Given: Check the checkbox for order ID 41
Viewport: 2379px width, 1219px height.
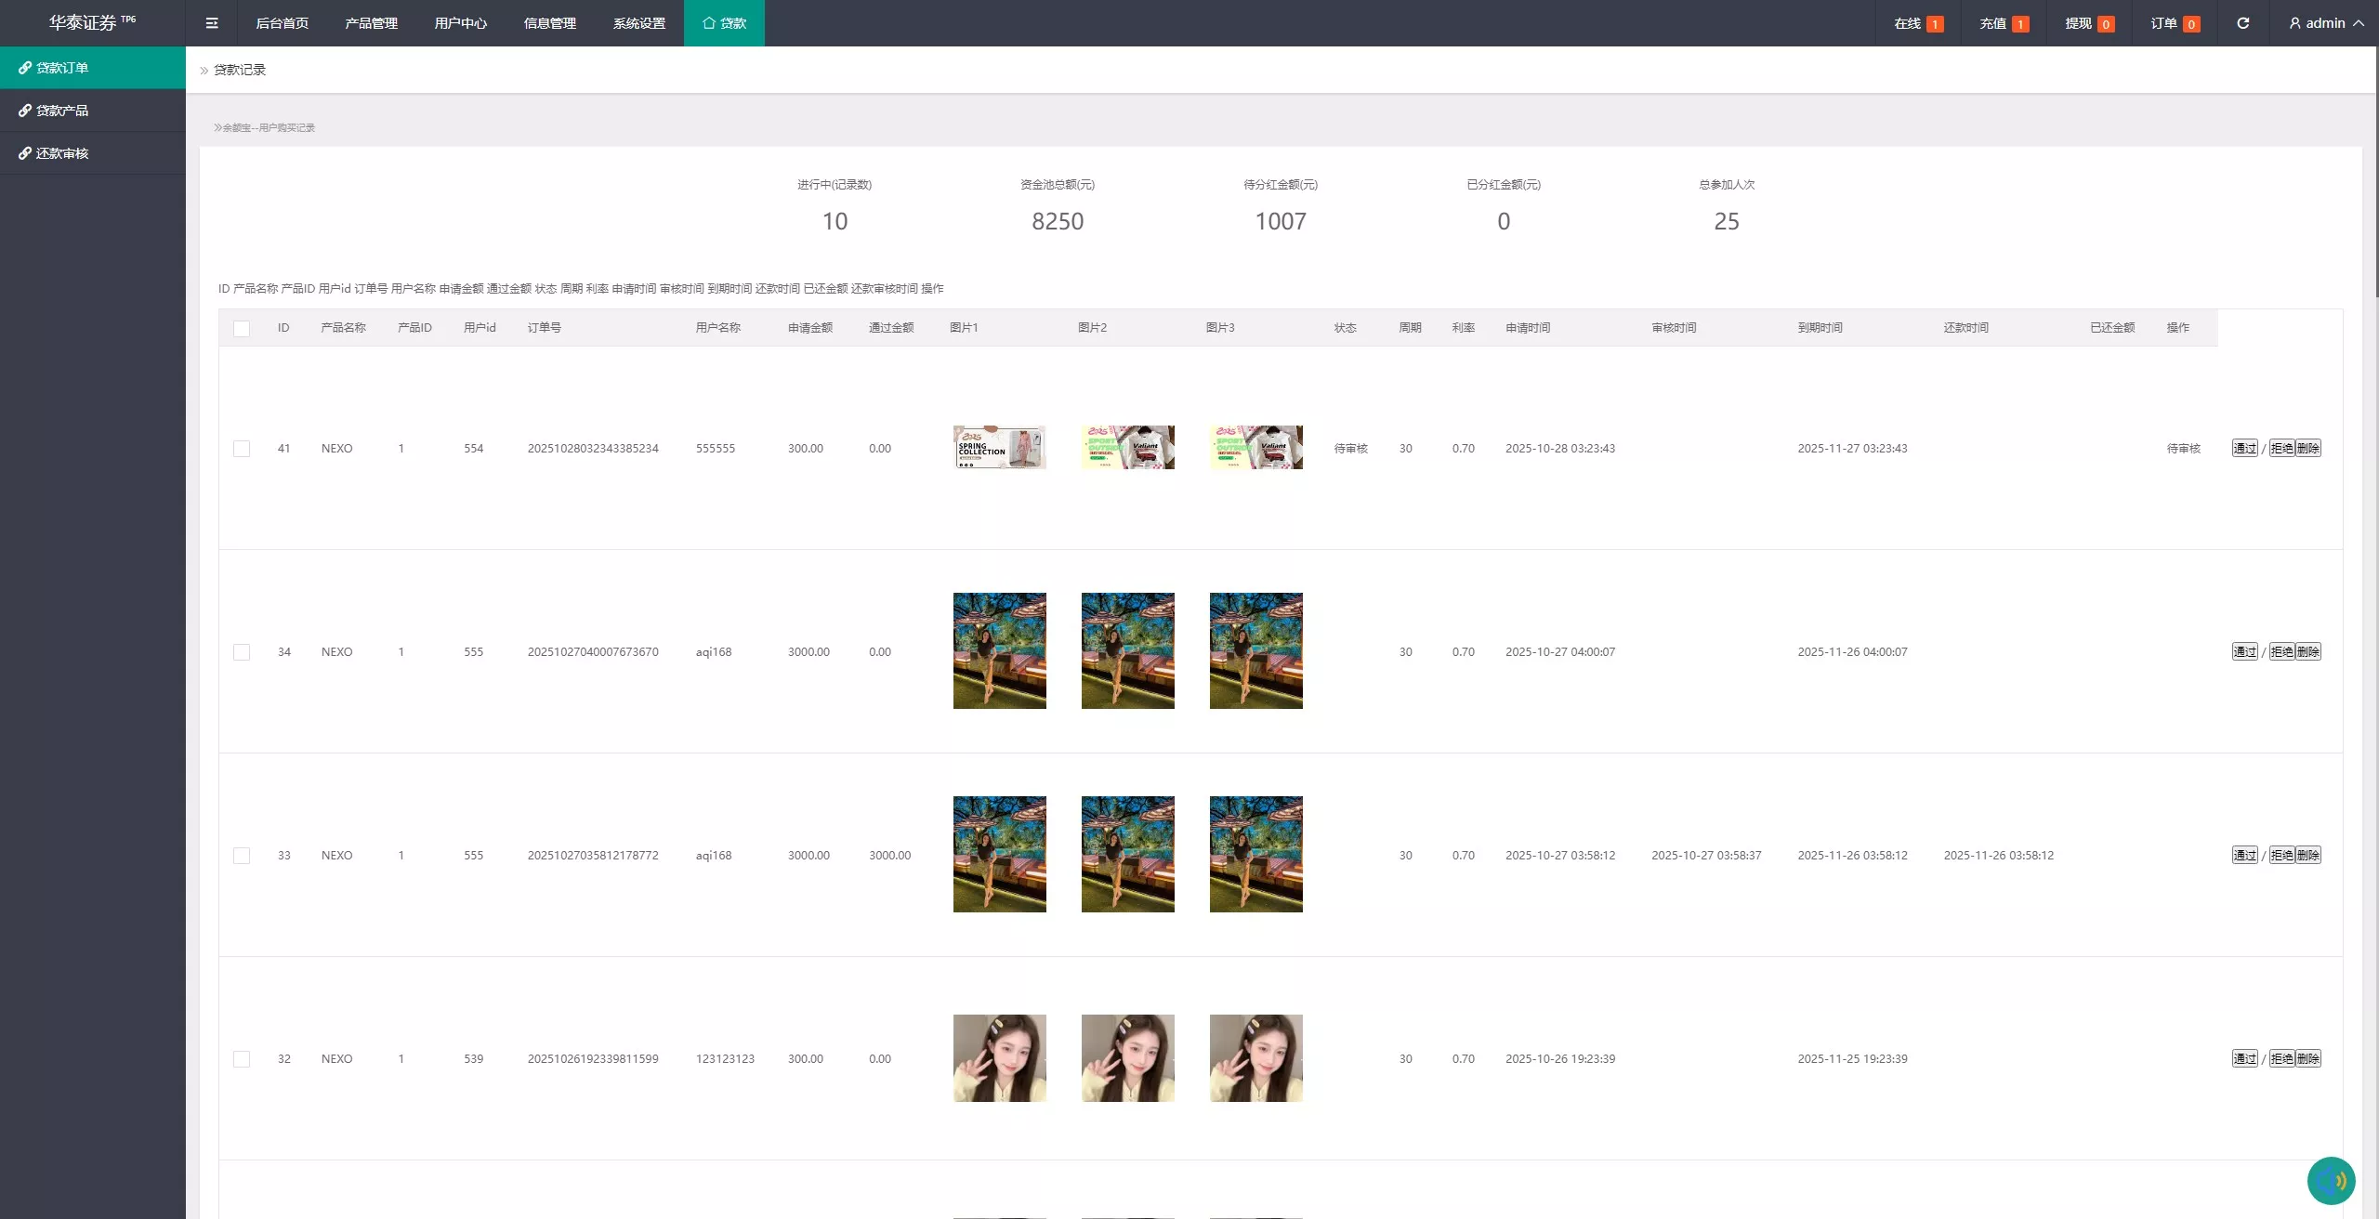Looking at the screenshot, I should (x=242, y=449).
